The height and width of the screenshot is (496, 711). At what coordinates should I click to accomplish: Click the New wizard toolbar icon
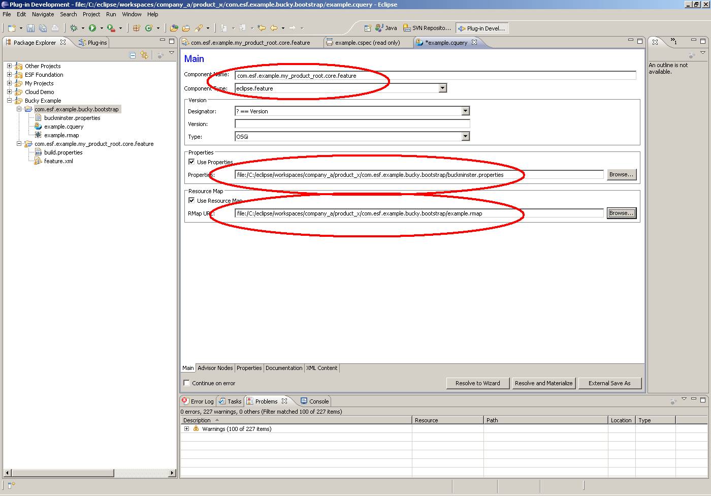[x=12, y=28]
